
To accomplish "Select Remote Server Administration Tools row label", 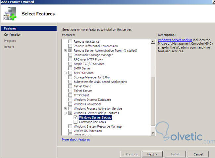I will [105, 51].
